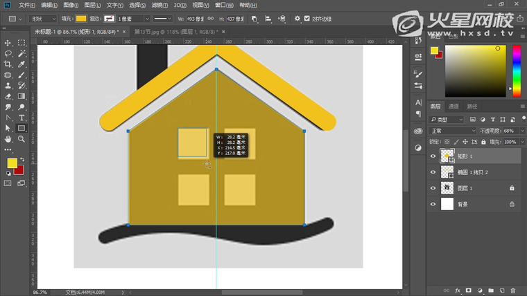Viewport: 527px width, 296px height.
Task: Open the blend mode 正常 dropdown
Action: click(x=453, y=131)
